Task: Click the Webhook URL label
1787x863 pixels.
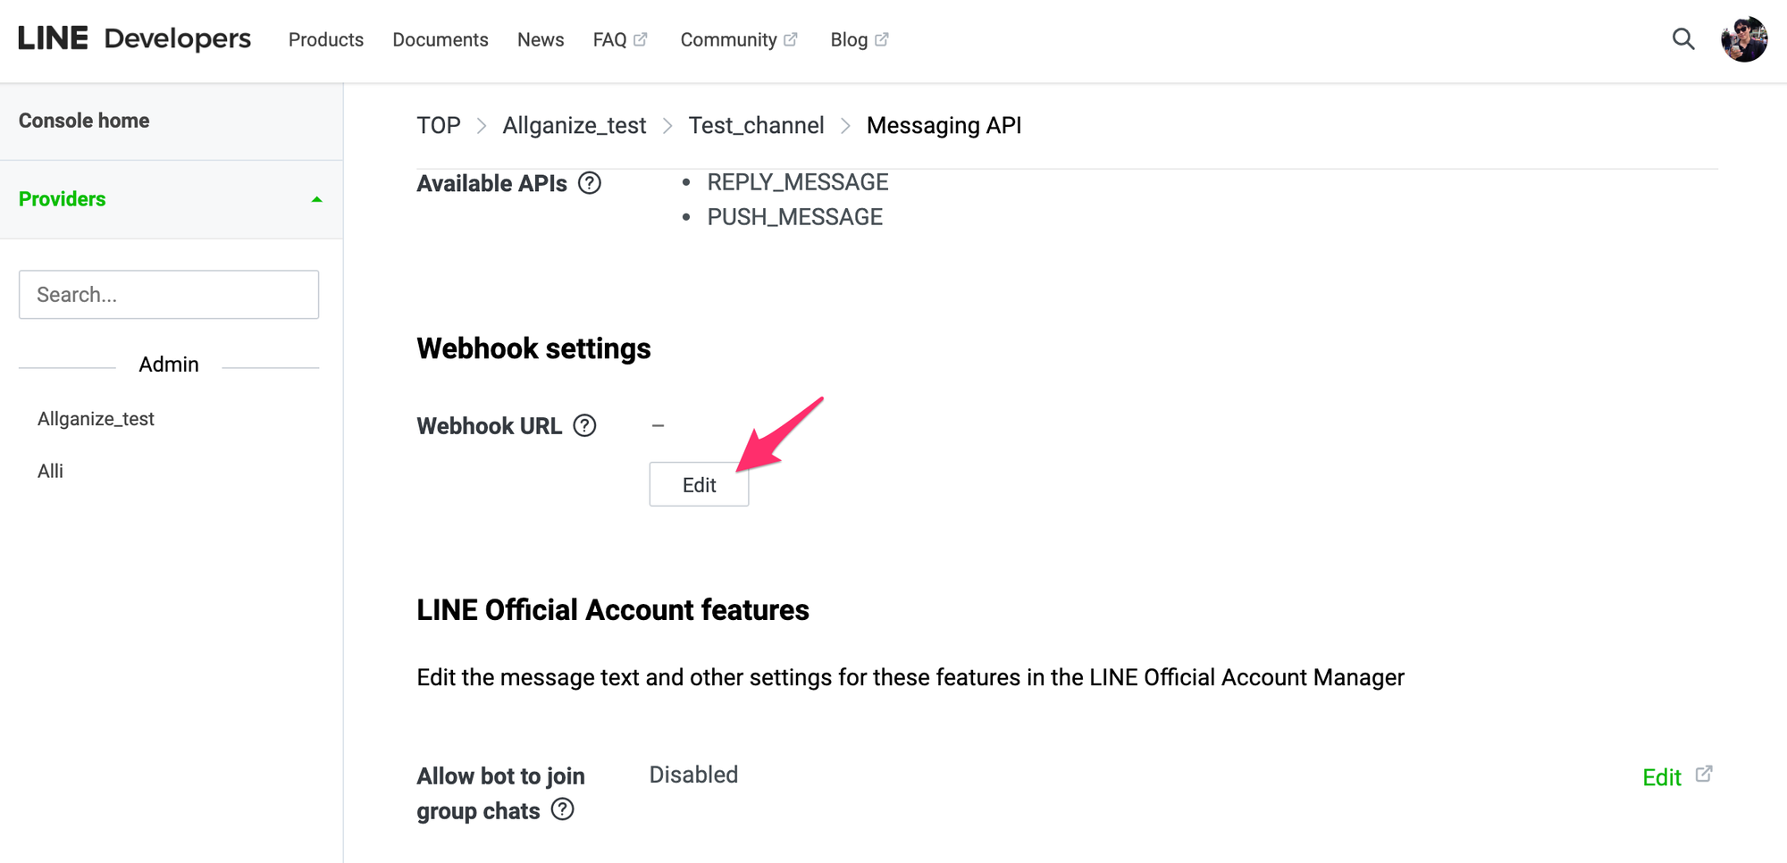Action: coord(489,425)
